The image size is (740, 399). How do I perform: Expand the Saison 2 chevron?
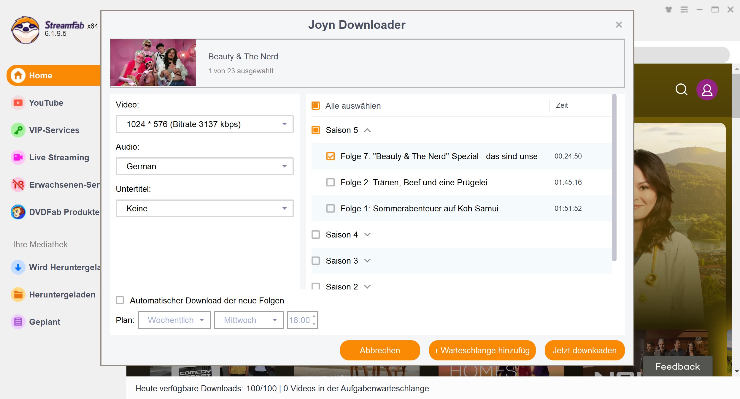click(367, 286)
